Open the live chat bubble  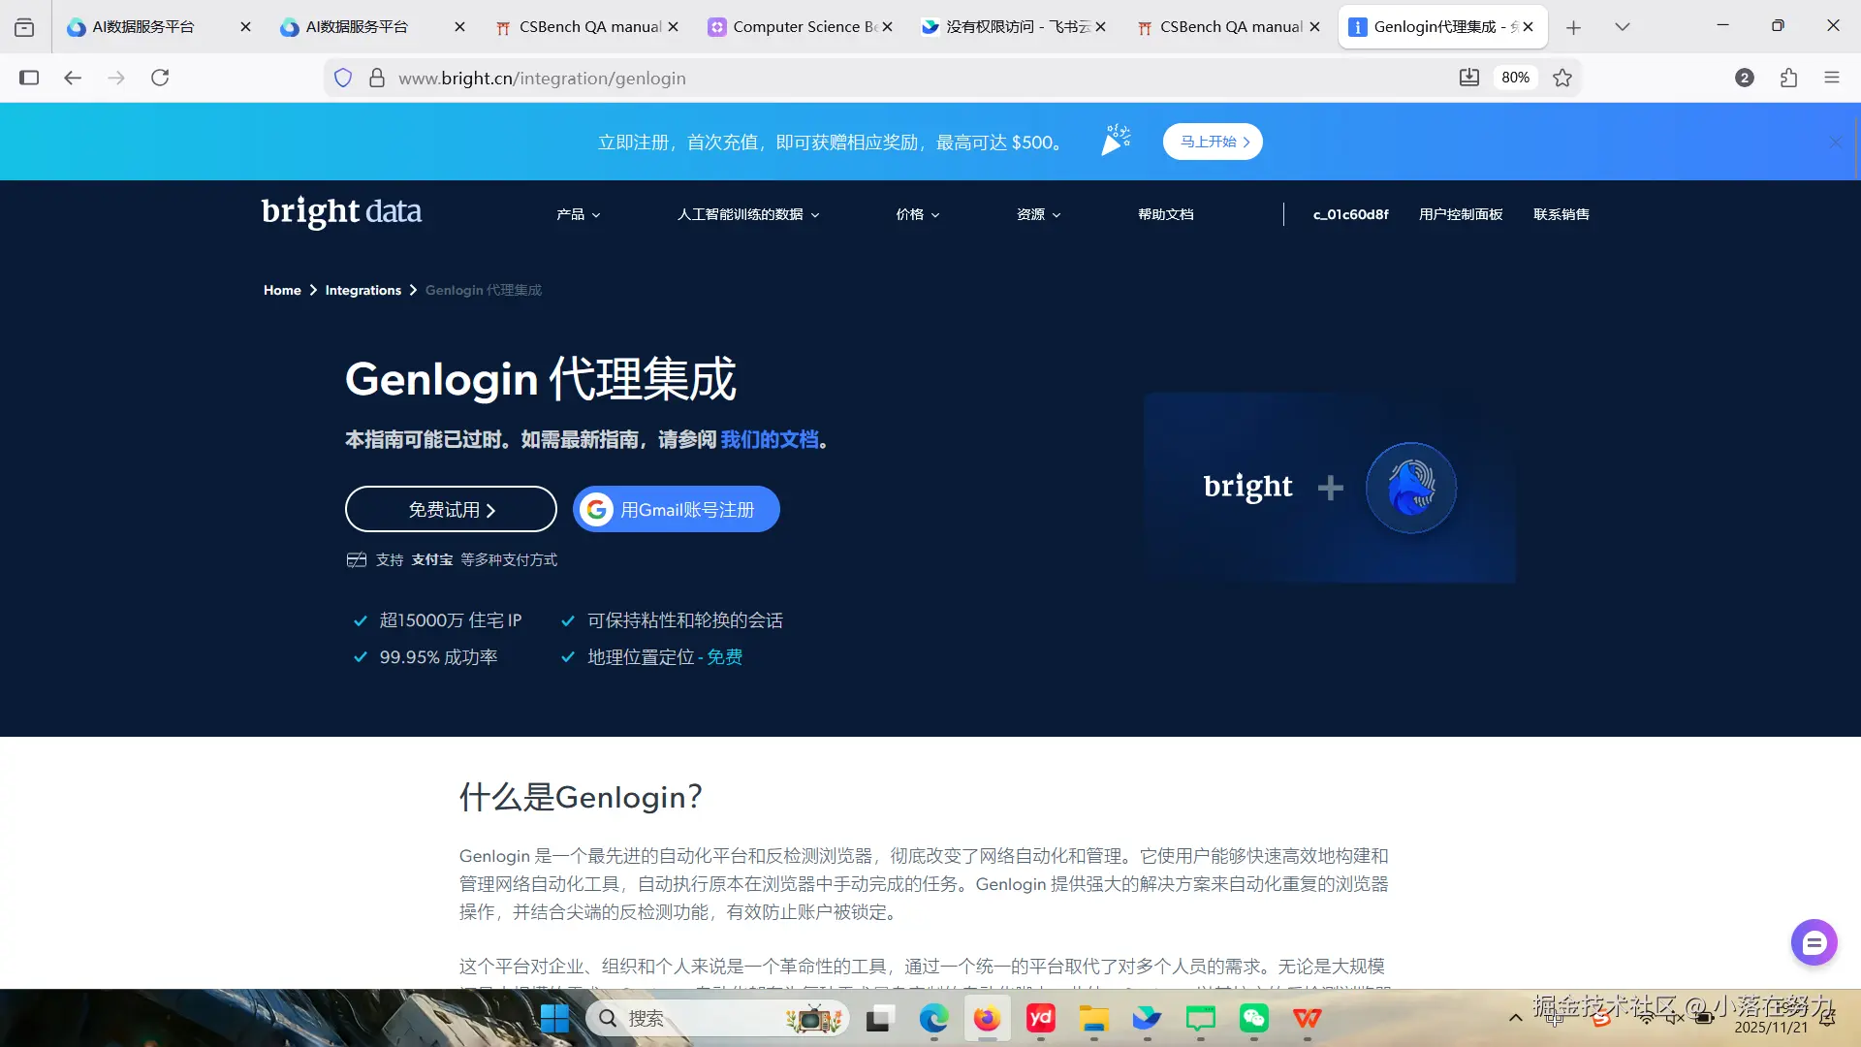coord(1814,941)
